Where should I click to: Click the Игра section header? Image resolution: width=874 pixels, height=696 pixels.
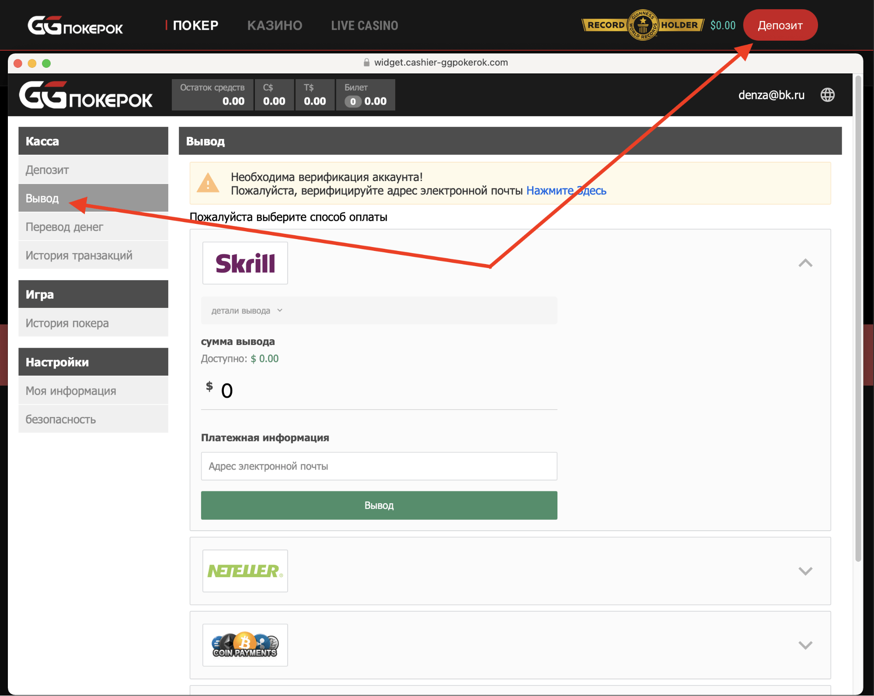93,294
